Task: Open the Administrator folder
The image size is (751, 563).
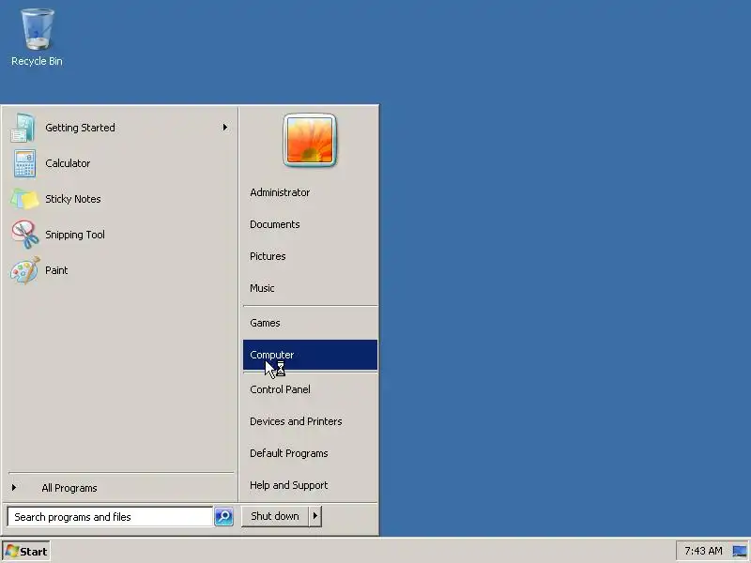Action: (x=310, y=192)
